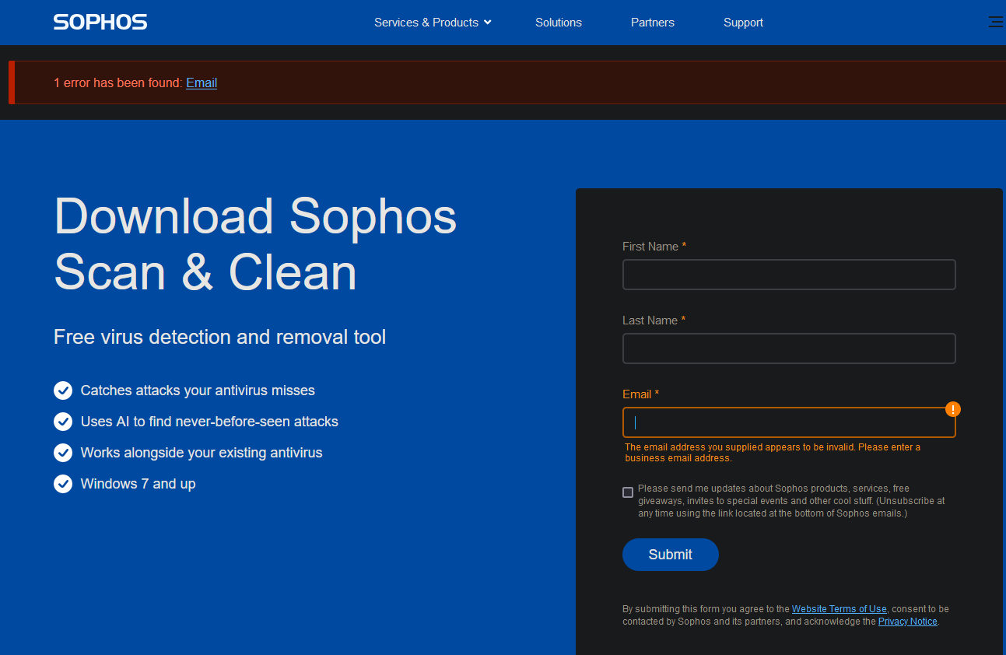
Task: Open the Solutions menu
Action: click(559, 23)
